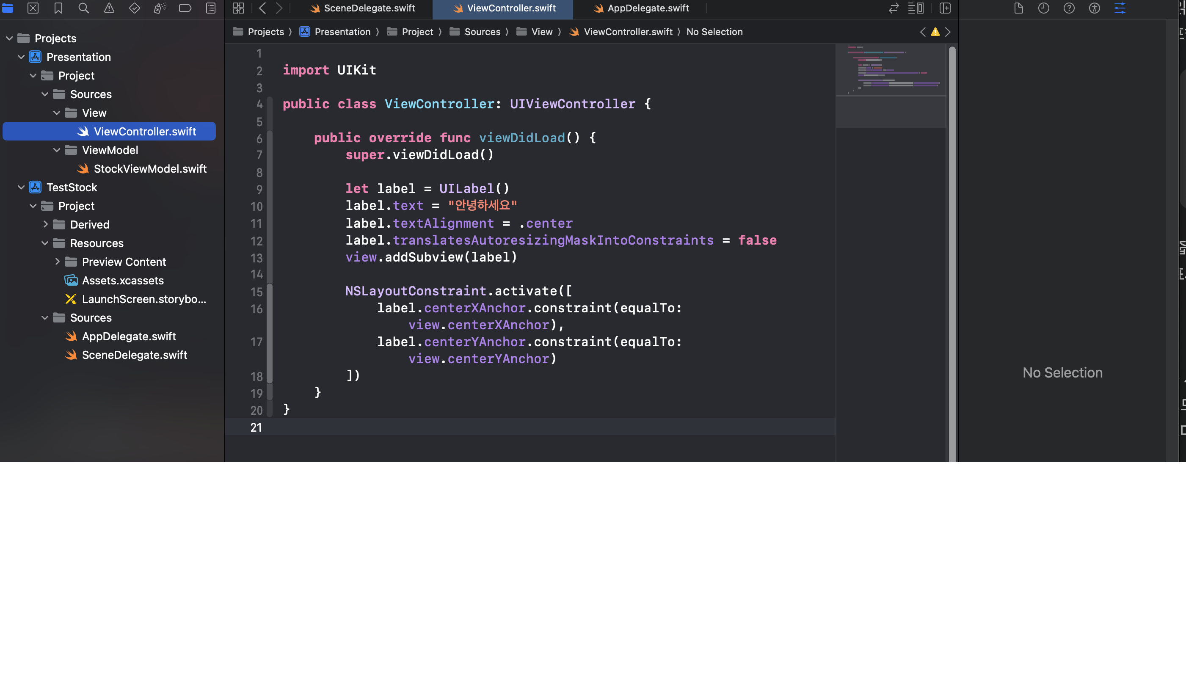1186x700 pixels.
Task: Show the Quick Help inspector
Action: tap(1069, 8)
